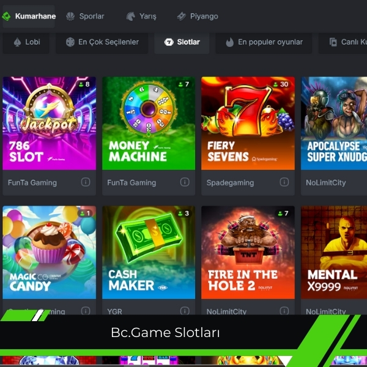
Task: Click the basketball Sporlar icon
Action: (70, 16)
